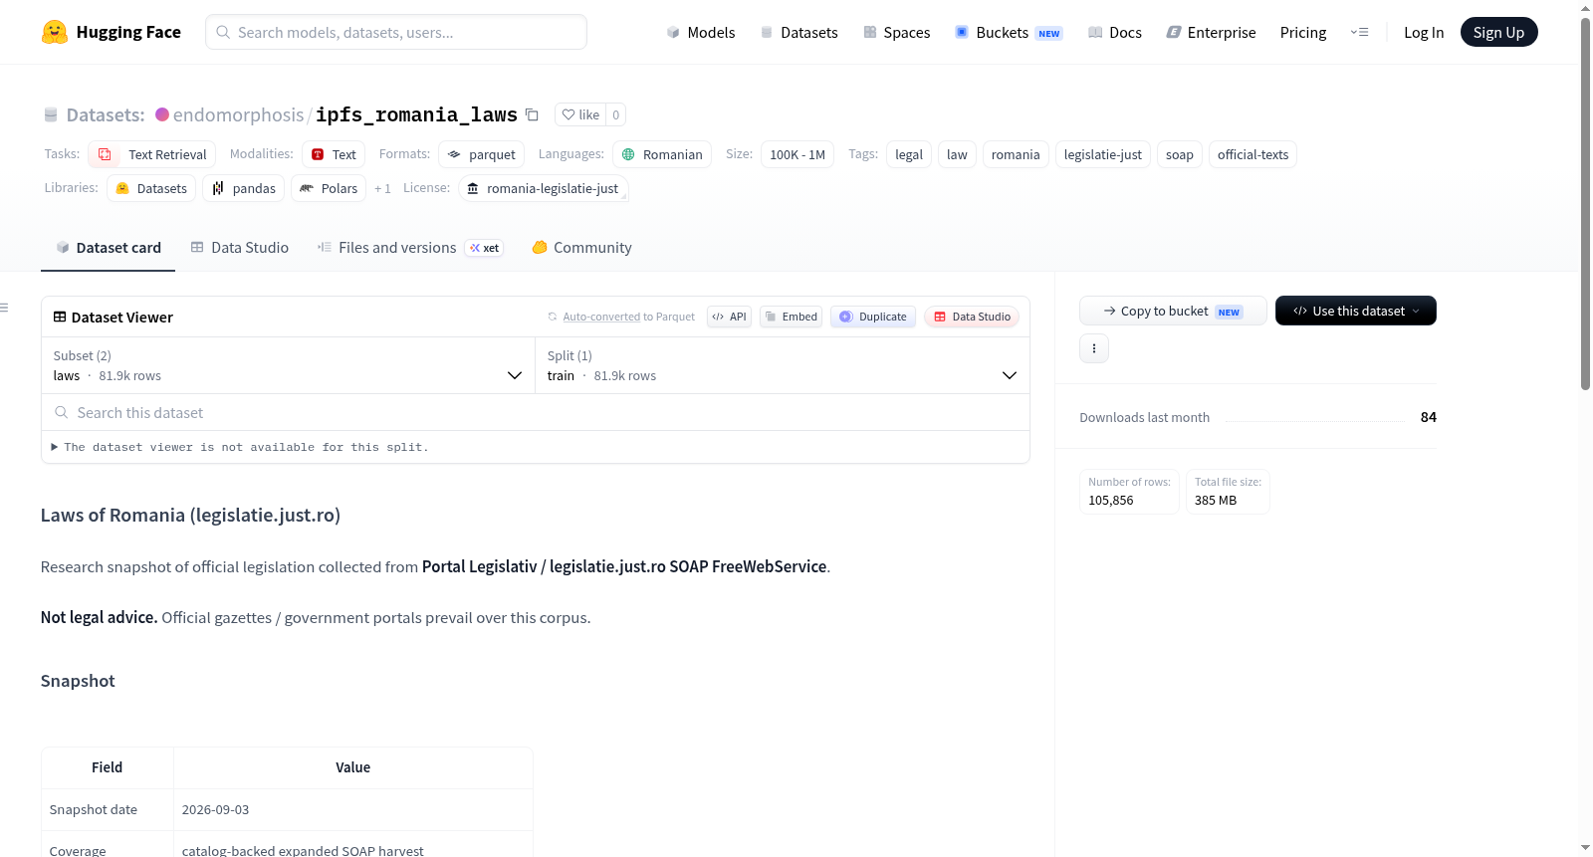Click the page vertical scrollbar
Screen dimensions: 1593x857
click(1585, 204)
